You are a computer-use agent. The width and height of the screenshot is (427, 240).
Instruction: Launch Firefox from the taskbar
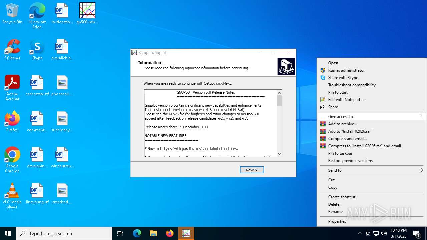[170, 233]
